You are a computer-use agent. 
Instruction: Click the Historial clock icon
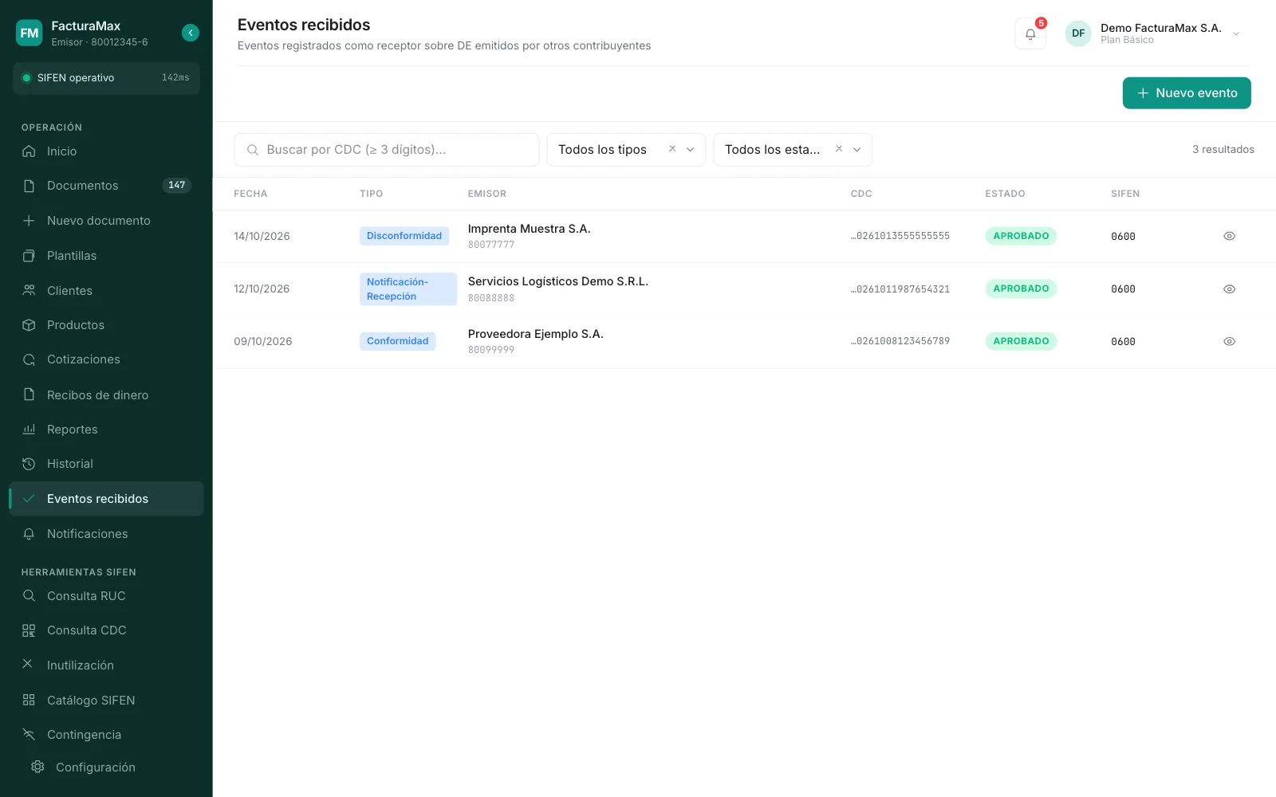[29, 464]
